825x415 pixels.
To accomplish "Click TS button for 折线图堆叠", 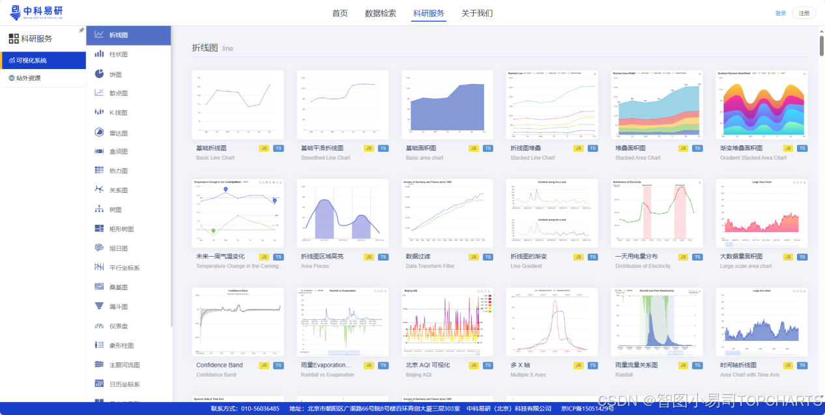I will (592, 149).
